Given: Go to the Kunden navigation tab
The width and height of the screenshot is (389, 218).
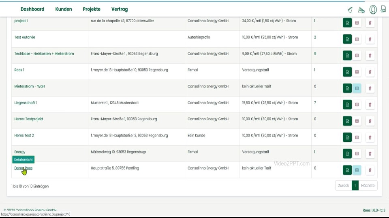Looking at the screenshot, I should (x=64, y=9).
